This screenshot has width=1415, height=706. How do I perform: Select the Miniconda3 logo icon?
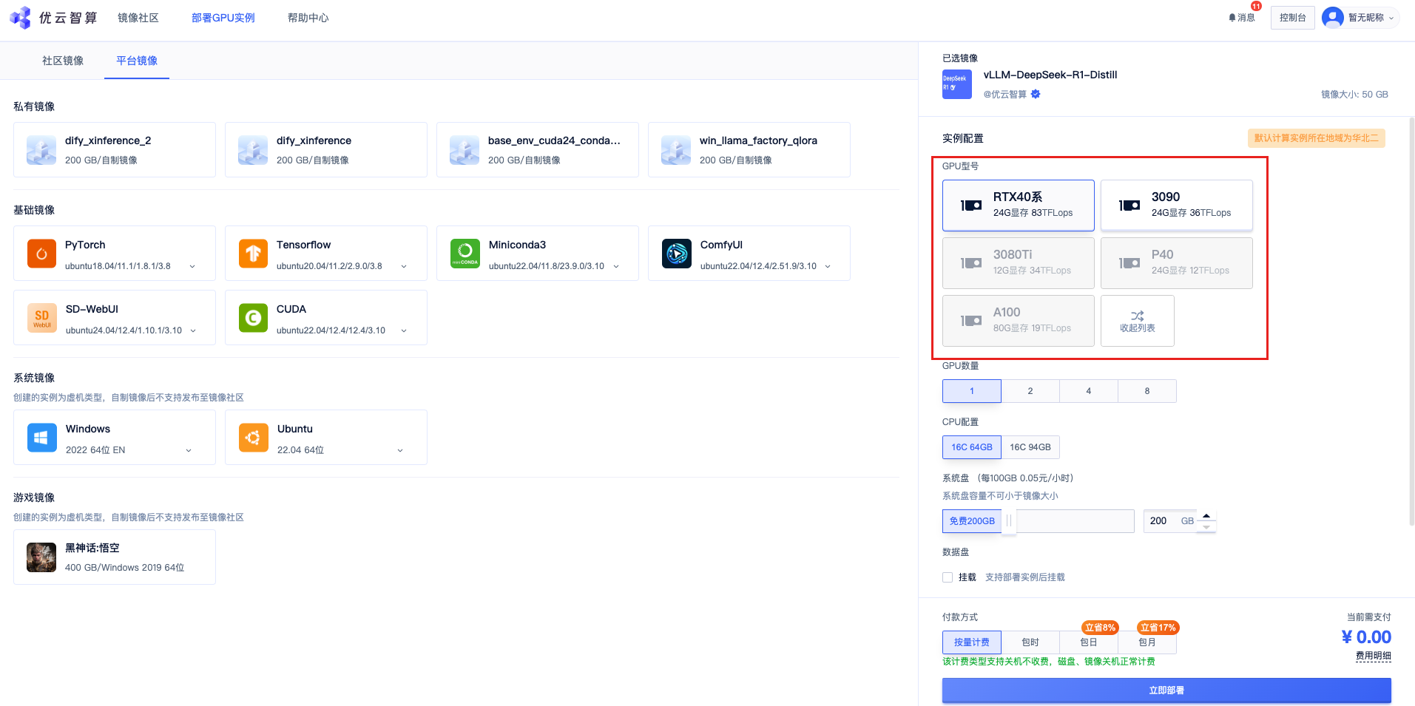pyautogui.click(x=465, y=254)
